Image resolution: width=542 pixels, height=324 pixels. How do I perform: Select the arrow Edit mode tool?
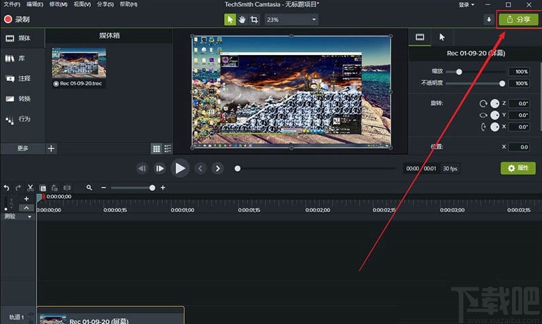pyautogui.click(x=230, y=20)
